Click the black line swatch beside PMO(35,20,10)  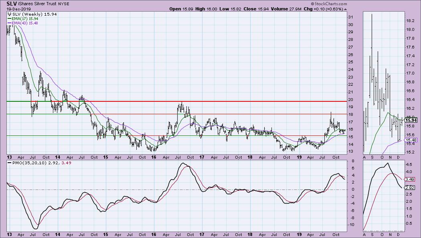pyautogui.click(x=9, y=163)
